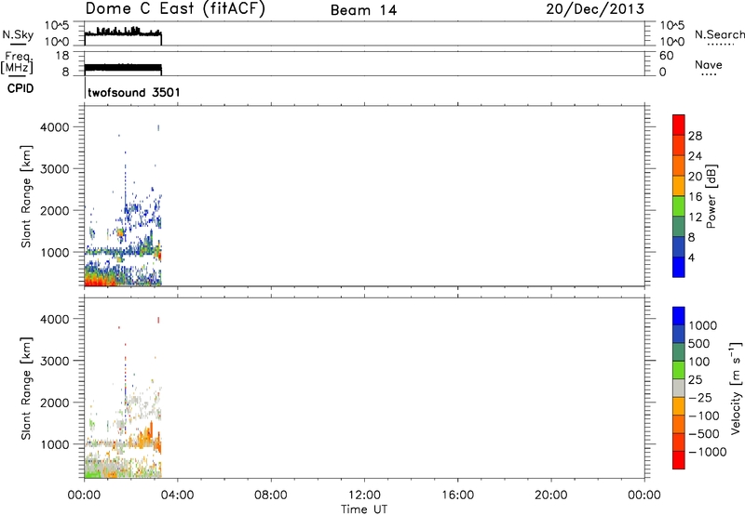Click the 'Beam 14' label
The width and height of the screenshot is (745, 515).
point(363,10)
